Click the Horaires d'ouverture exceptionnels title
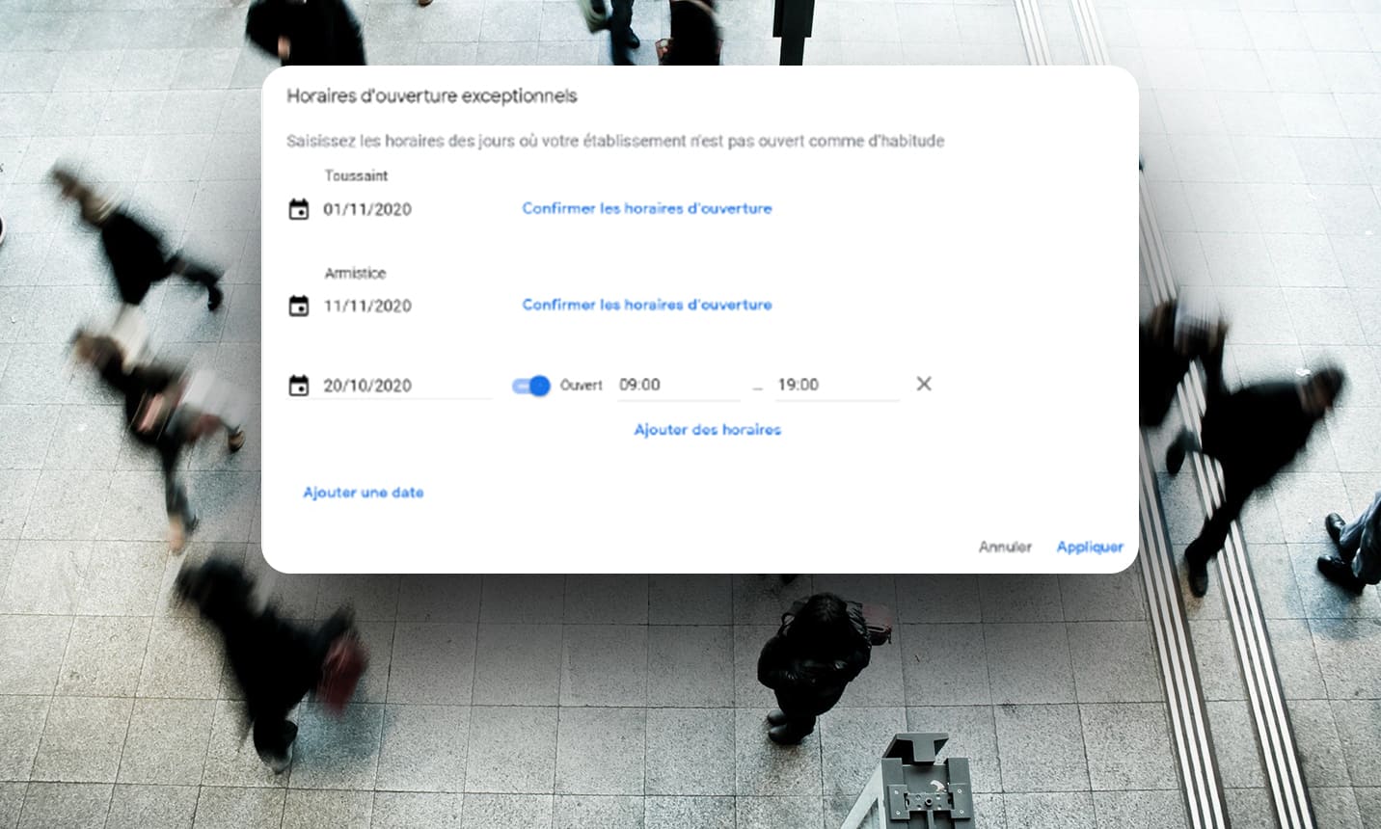1381x829 pixels. pos(432,96)
